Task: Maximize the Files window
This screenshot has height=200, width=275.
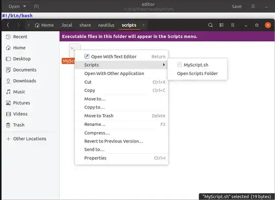Action: tap(257, 25)
